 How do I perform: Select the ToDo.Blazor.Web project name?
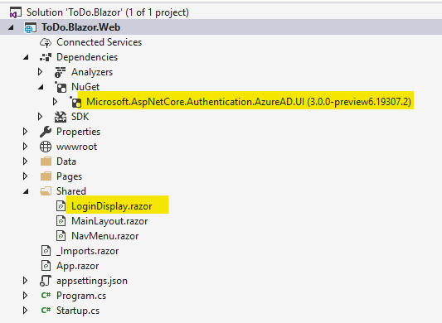click(x=81, y=27)
